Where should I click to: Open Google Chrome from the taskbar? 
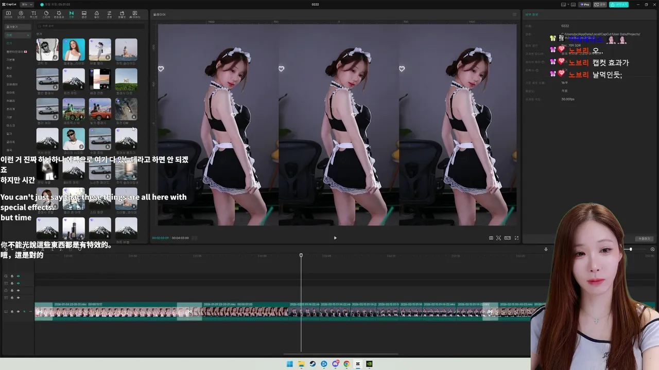[x=346, y=364]
